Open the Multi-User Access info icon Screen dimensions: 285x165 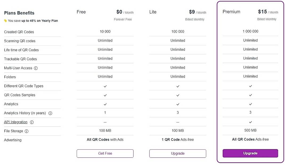pos(35,68)
